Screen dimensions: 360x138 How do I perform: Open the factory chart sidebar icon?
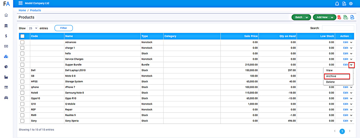click(6, 77)
